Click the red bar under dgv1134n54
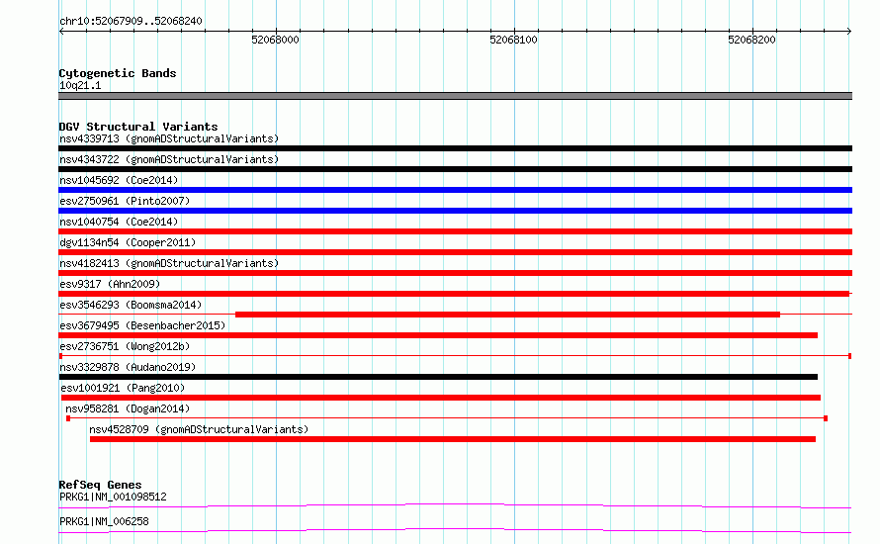This screenshot has height=544, width=880. point(455,252)
